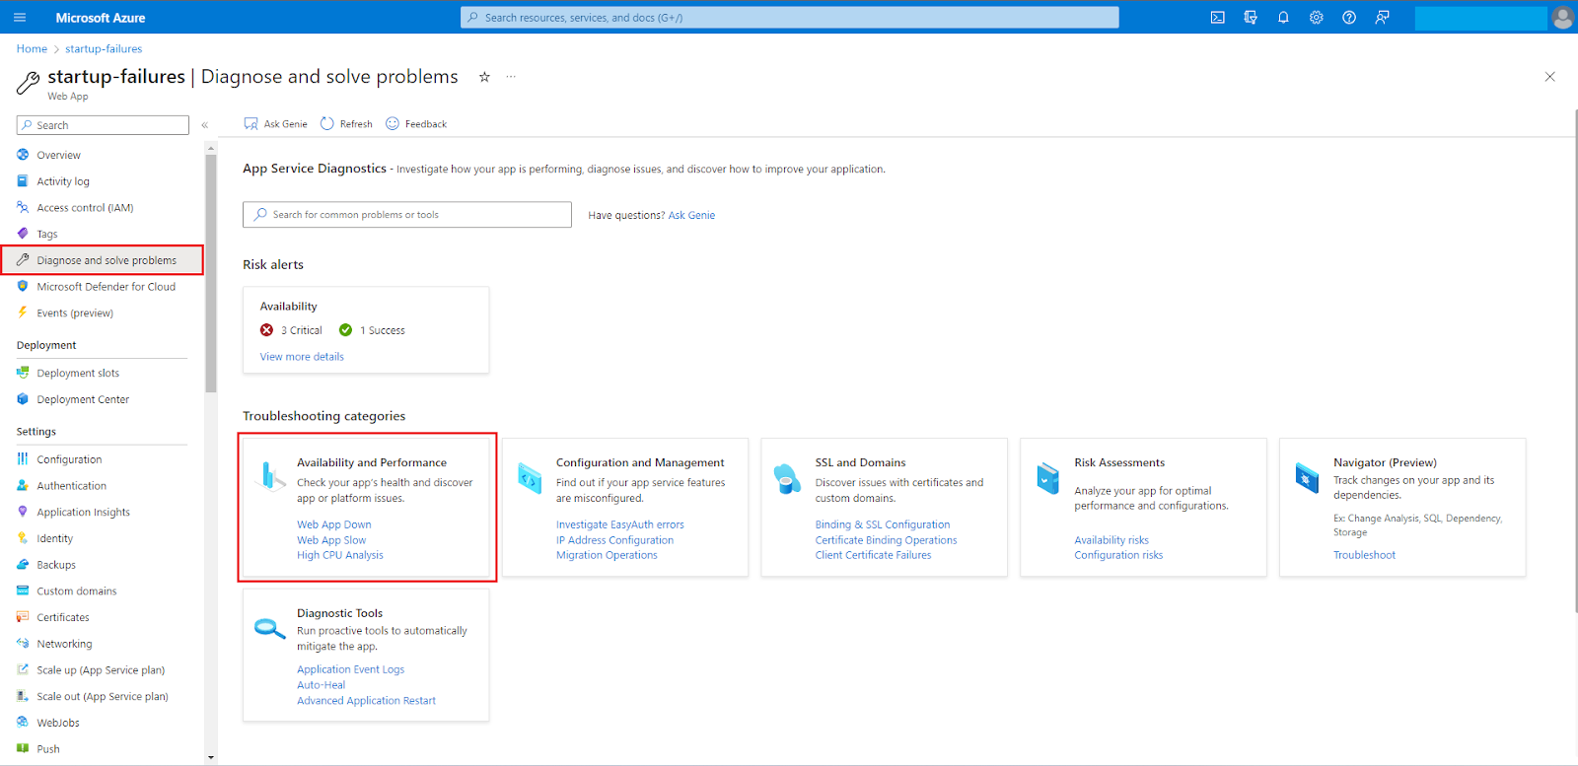This screenshot has width=1578, height=766.
Task: Open Client Certificate Failures link
Action: [874, 555]
